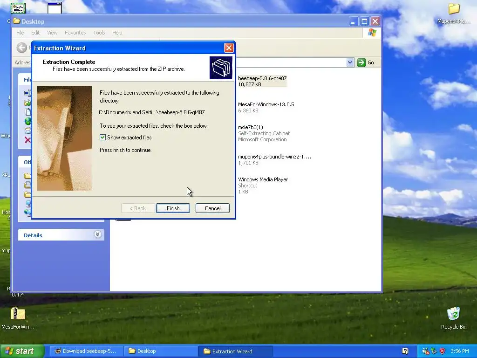
Task: Click the Desktop folder icon in title bar
Action: coord(17,21)
